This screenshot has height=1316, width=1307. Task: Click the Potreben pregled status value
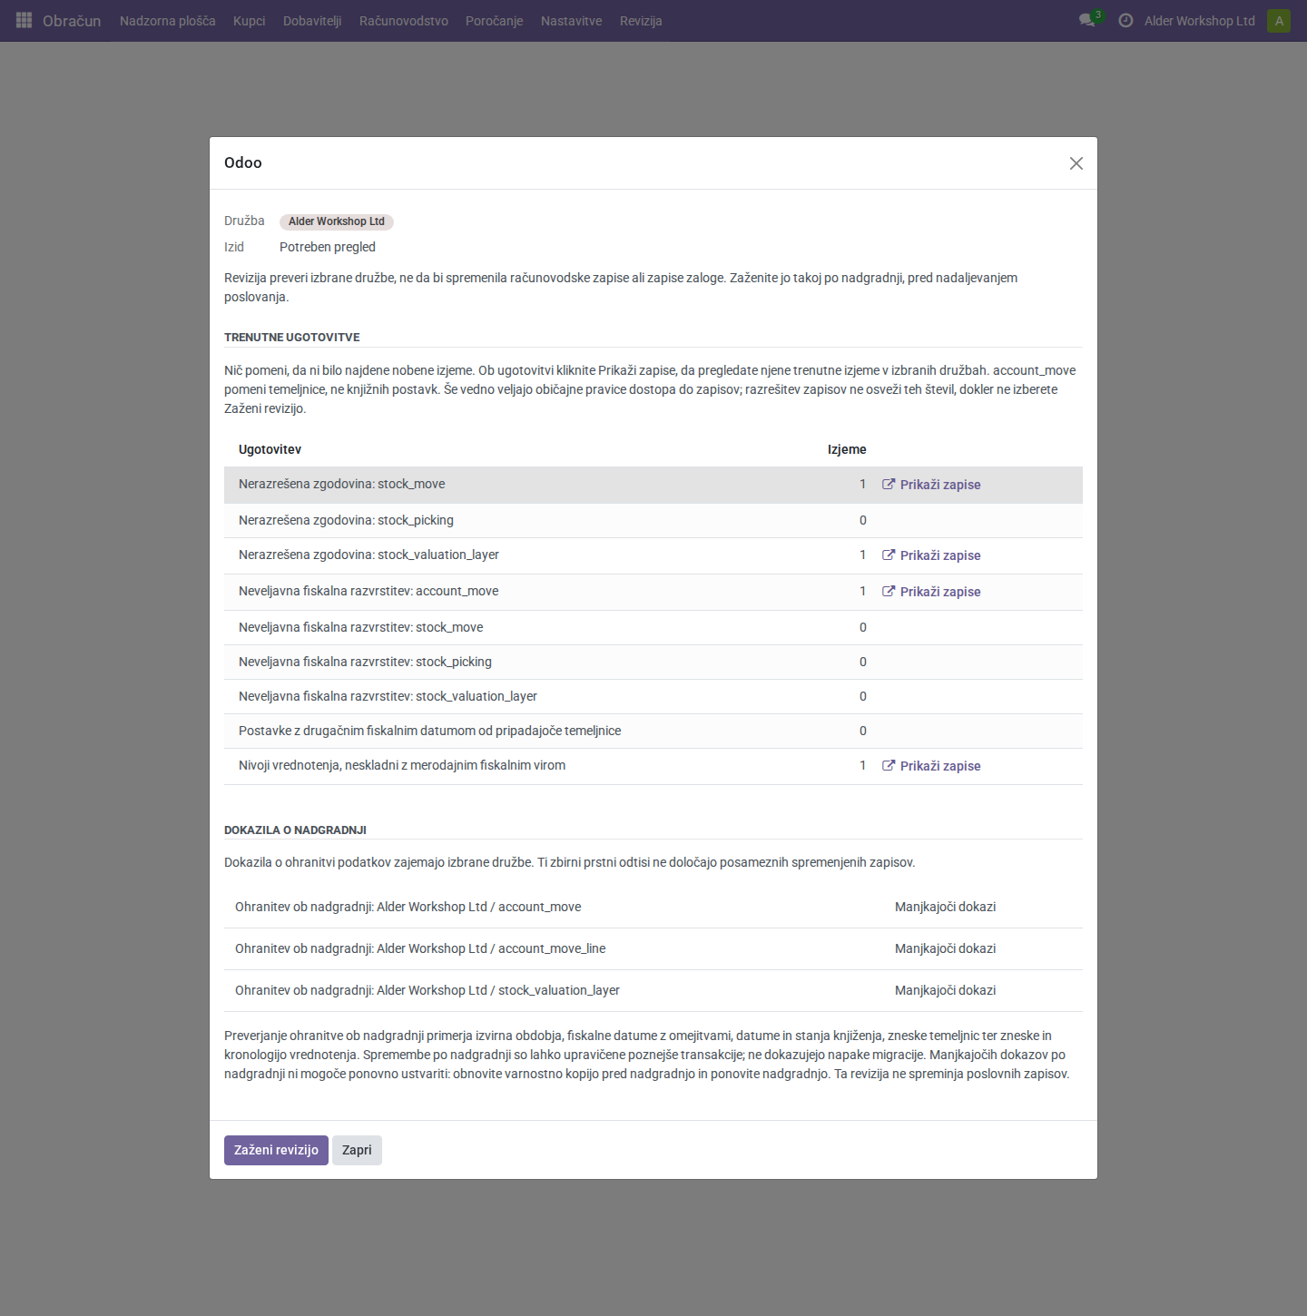[x=328, y=247]
